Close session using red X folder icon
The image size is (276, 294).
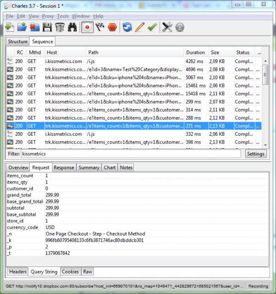click(34, 27)
